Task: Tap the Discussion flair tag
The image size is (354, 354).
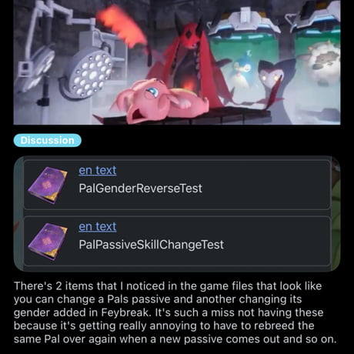Action: 48,140
